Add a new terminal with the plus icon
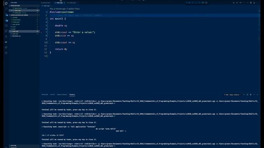The width and height of the screenshot is (264, 148). [x=244, y=95]
